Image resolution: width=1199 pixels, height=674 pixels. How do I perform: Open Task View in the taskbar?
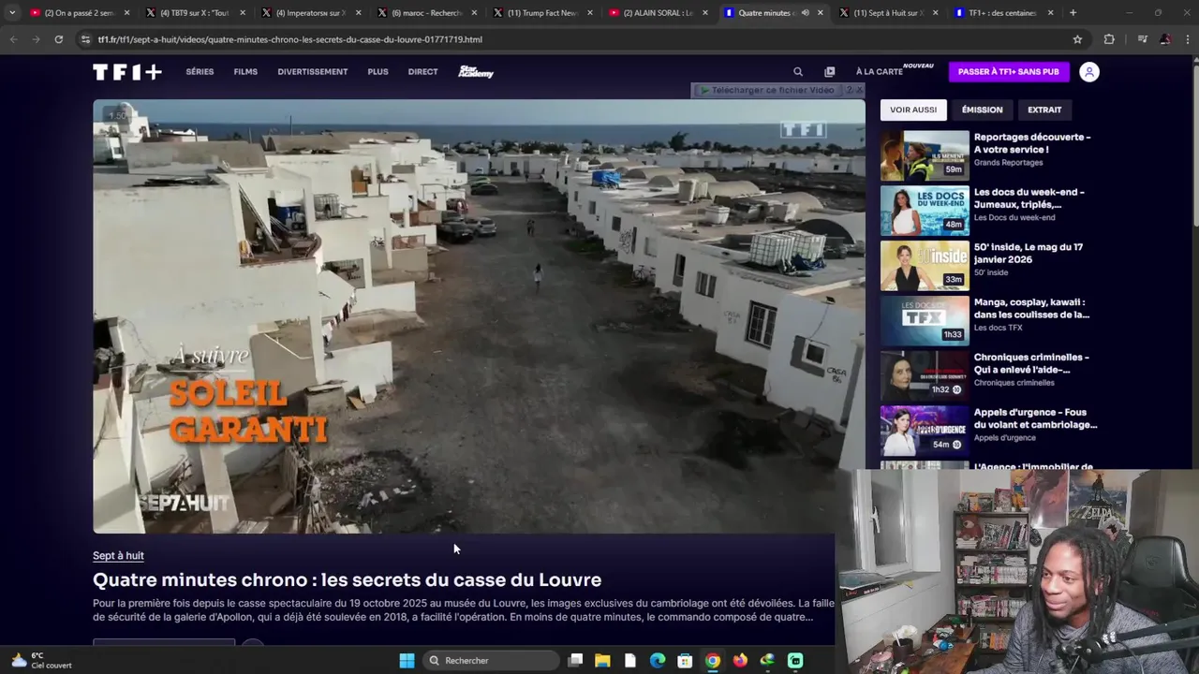click(x=575, y=661)
